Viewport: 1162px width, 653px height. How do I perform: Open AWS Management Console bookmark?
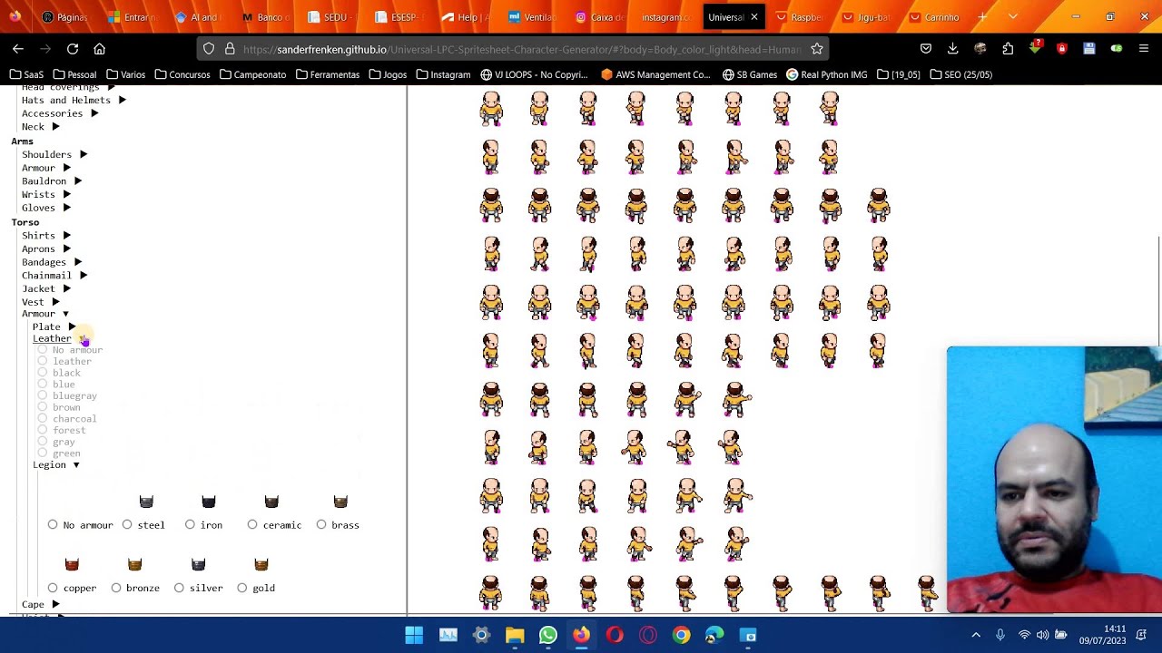click(x=655, y=74)
